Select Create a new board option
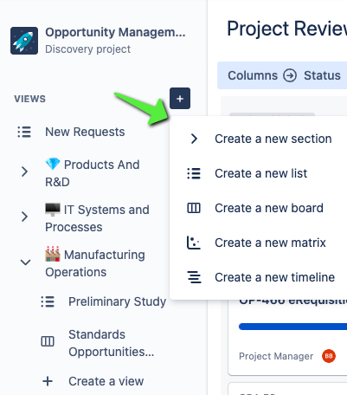 click(259, 208)
